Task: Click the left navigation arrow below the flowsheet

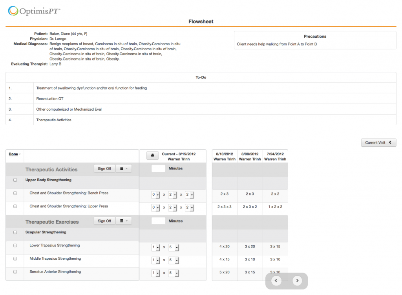Action: click(x=276, y=280)
